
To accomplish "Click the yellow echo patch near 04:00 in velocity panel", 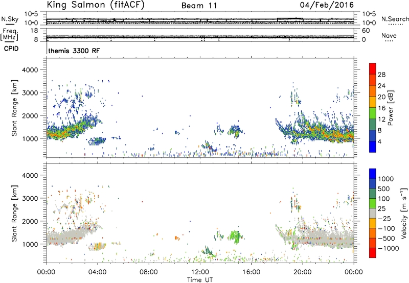I will point(99,246).
